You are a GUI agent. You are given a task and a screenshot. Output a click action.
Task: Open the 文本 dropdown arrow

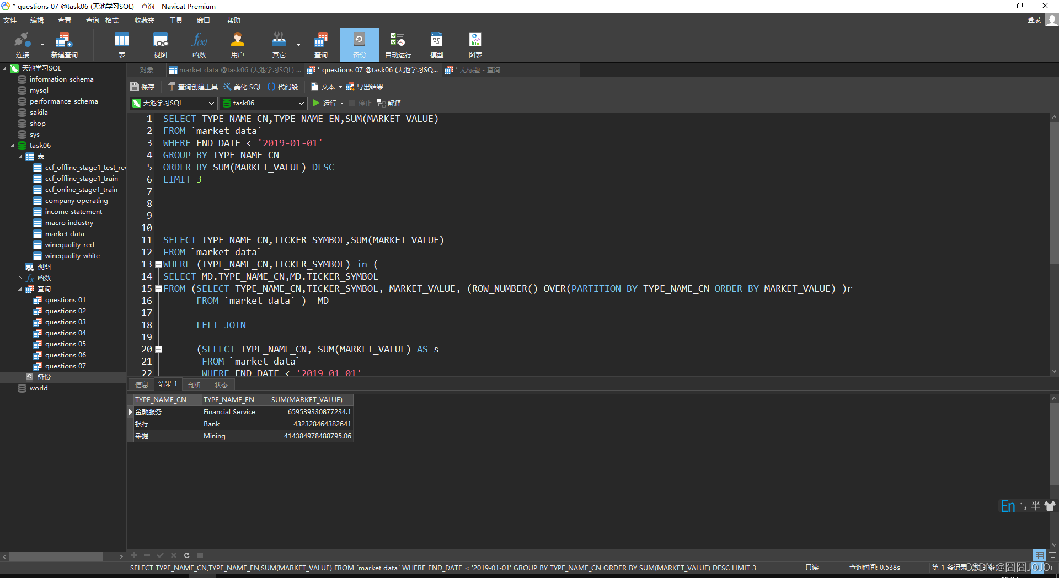[x=340, y=87]
